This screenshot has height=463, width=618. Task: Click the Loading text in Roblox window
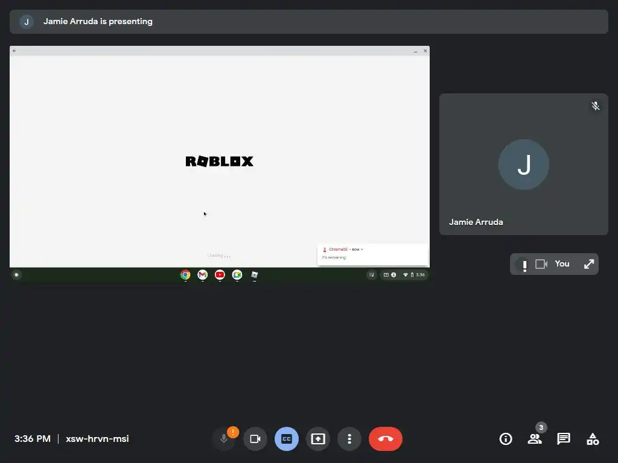point(218,256)
